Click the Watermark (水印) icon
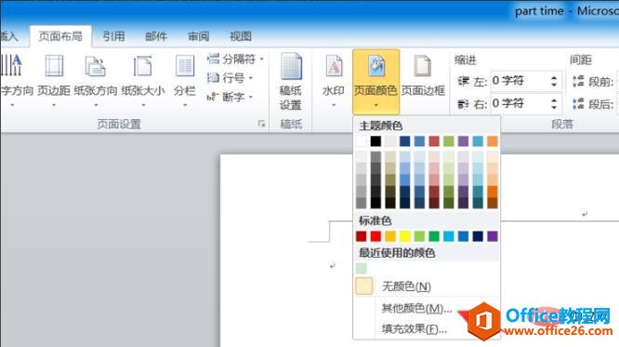The image size is (619, 347). 334,66
